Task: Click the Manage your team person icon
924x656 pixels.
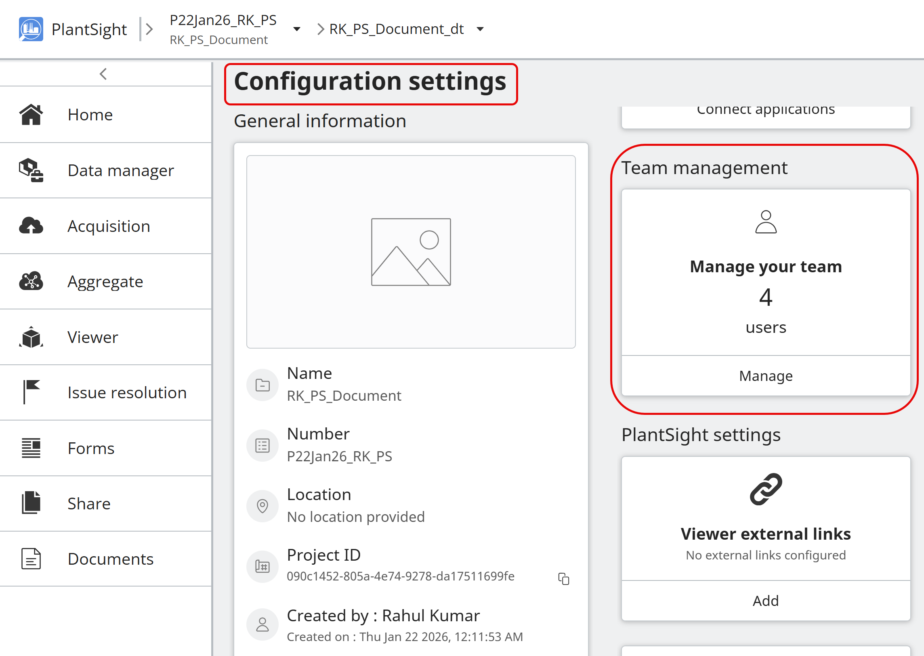Action: (x=765, y=222)
